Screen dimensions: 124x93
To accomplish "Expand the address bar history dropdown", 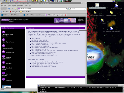I will [66, 9].
